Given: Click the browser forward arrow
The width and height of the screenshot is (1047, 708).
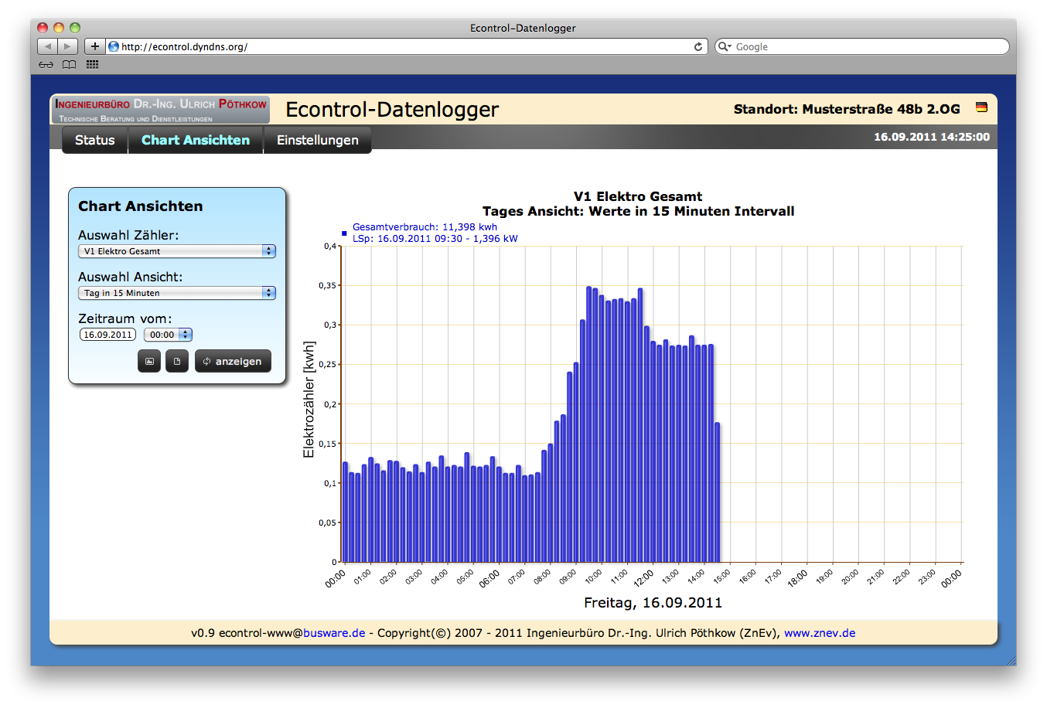Looking at the screenshot, I should click(x=67, y=46).
